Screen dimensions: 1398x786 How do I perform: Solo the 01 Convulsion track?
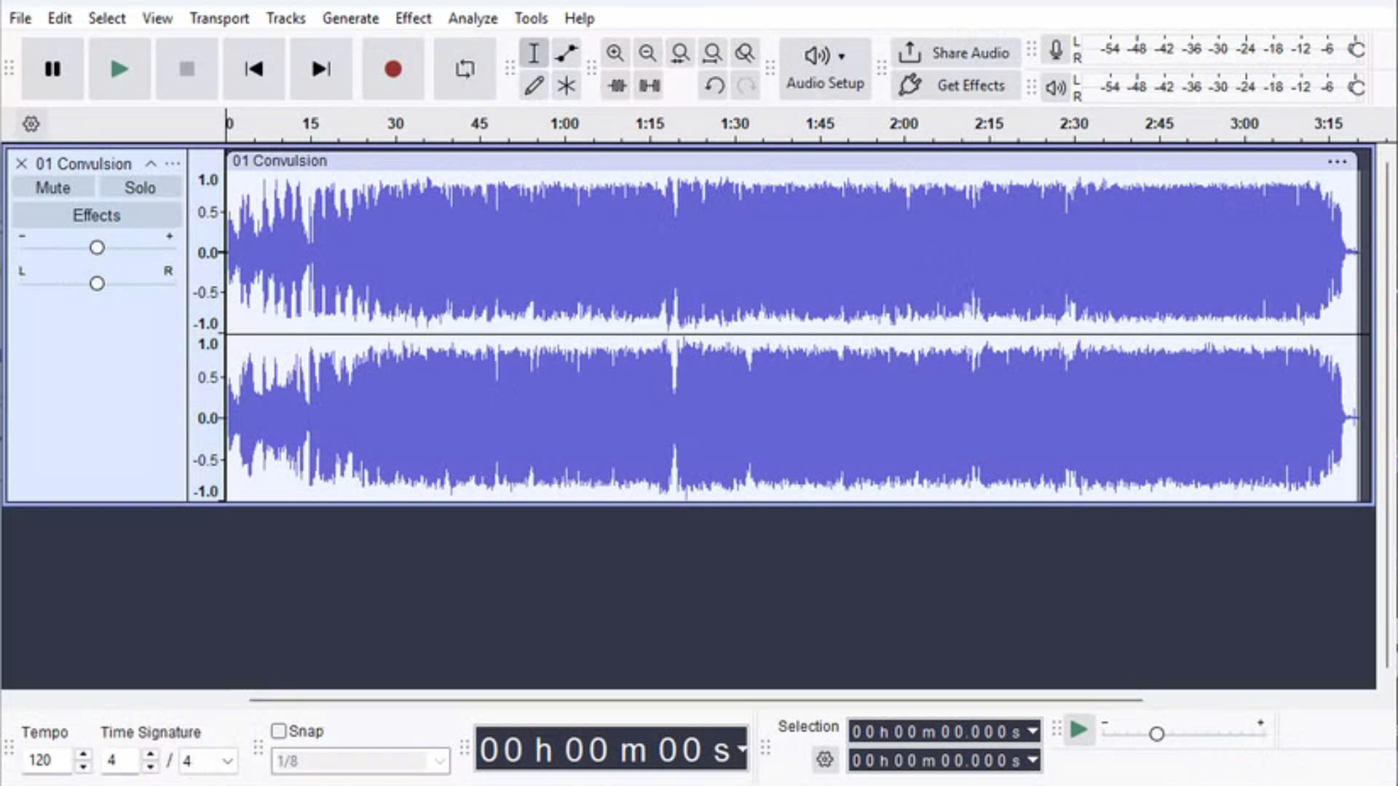[x=140, y=188]
